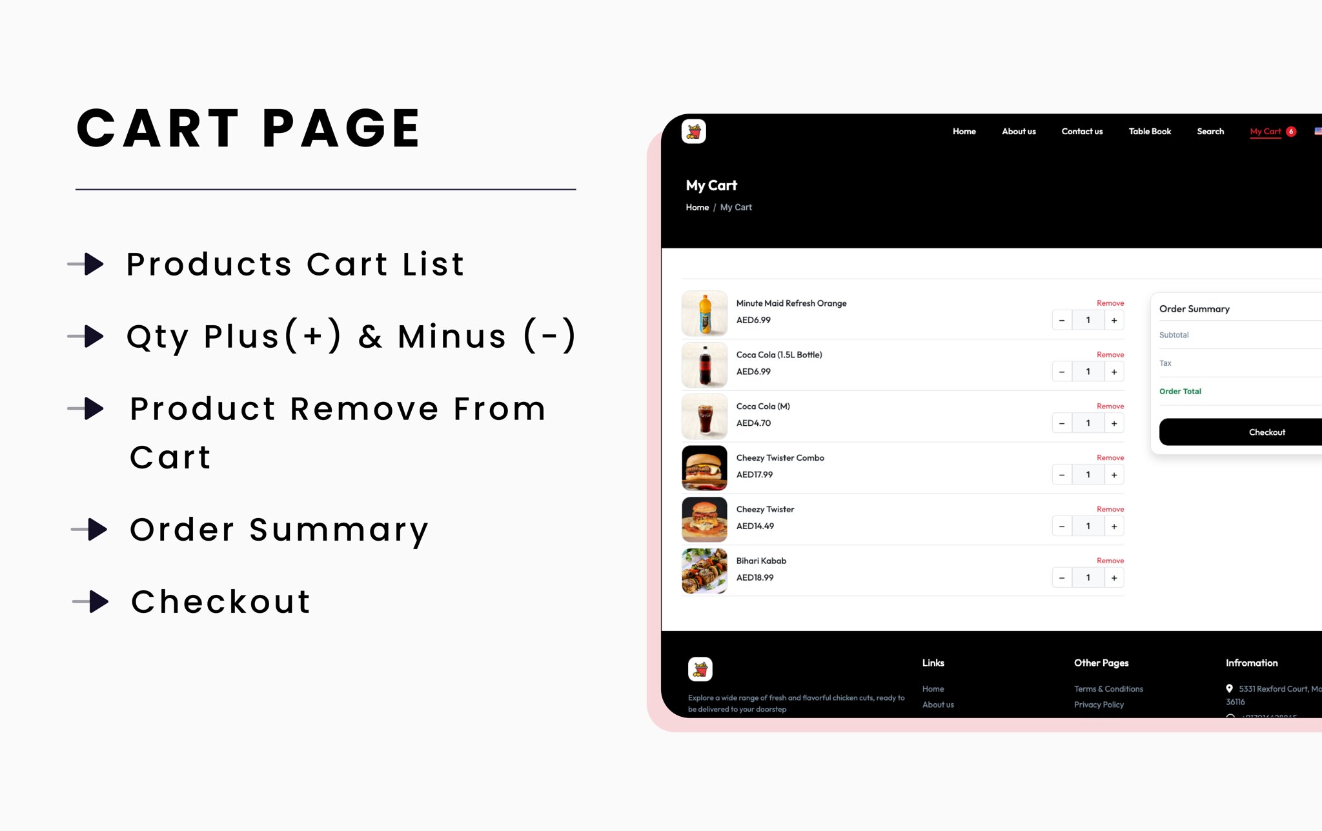Click Remove link for Cheezy Twister Combo
The width and height of the screenshot is (1322, 831).
point(1110,457)
